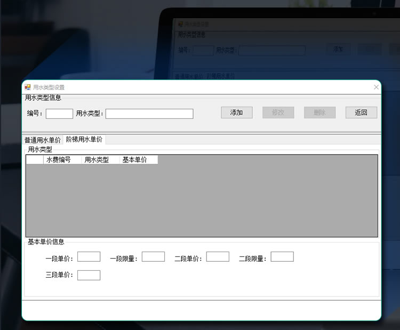Click the app icon in the title bar
400x330 pixels.
28,87
